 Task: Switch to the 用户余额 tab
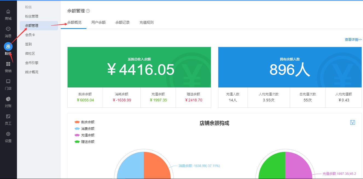click(x=98, y=22)
